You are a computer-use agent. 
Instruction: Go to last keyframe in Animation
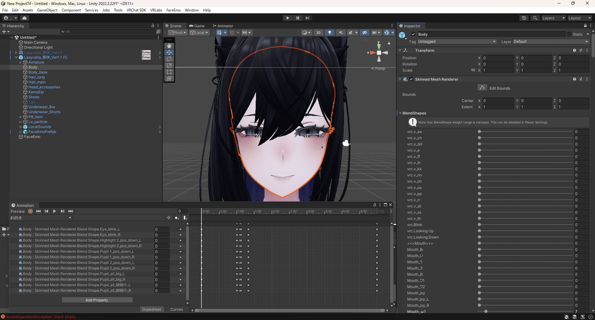(70, 211)
